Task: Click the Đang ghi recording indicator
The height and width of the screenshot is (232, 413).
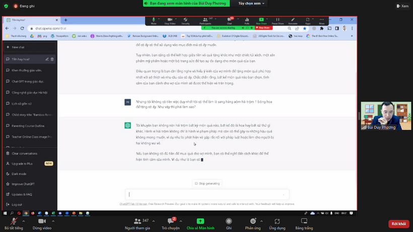Action: pyautogui.click(x=24, y=6)
